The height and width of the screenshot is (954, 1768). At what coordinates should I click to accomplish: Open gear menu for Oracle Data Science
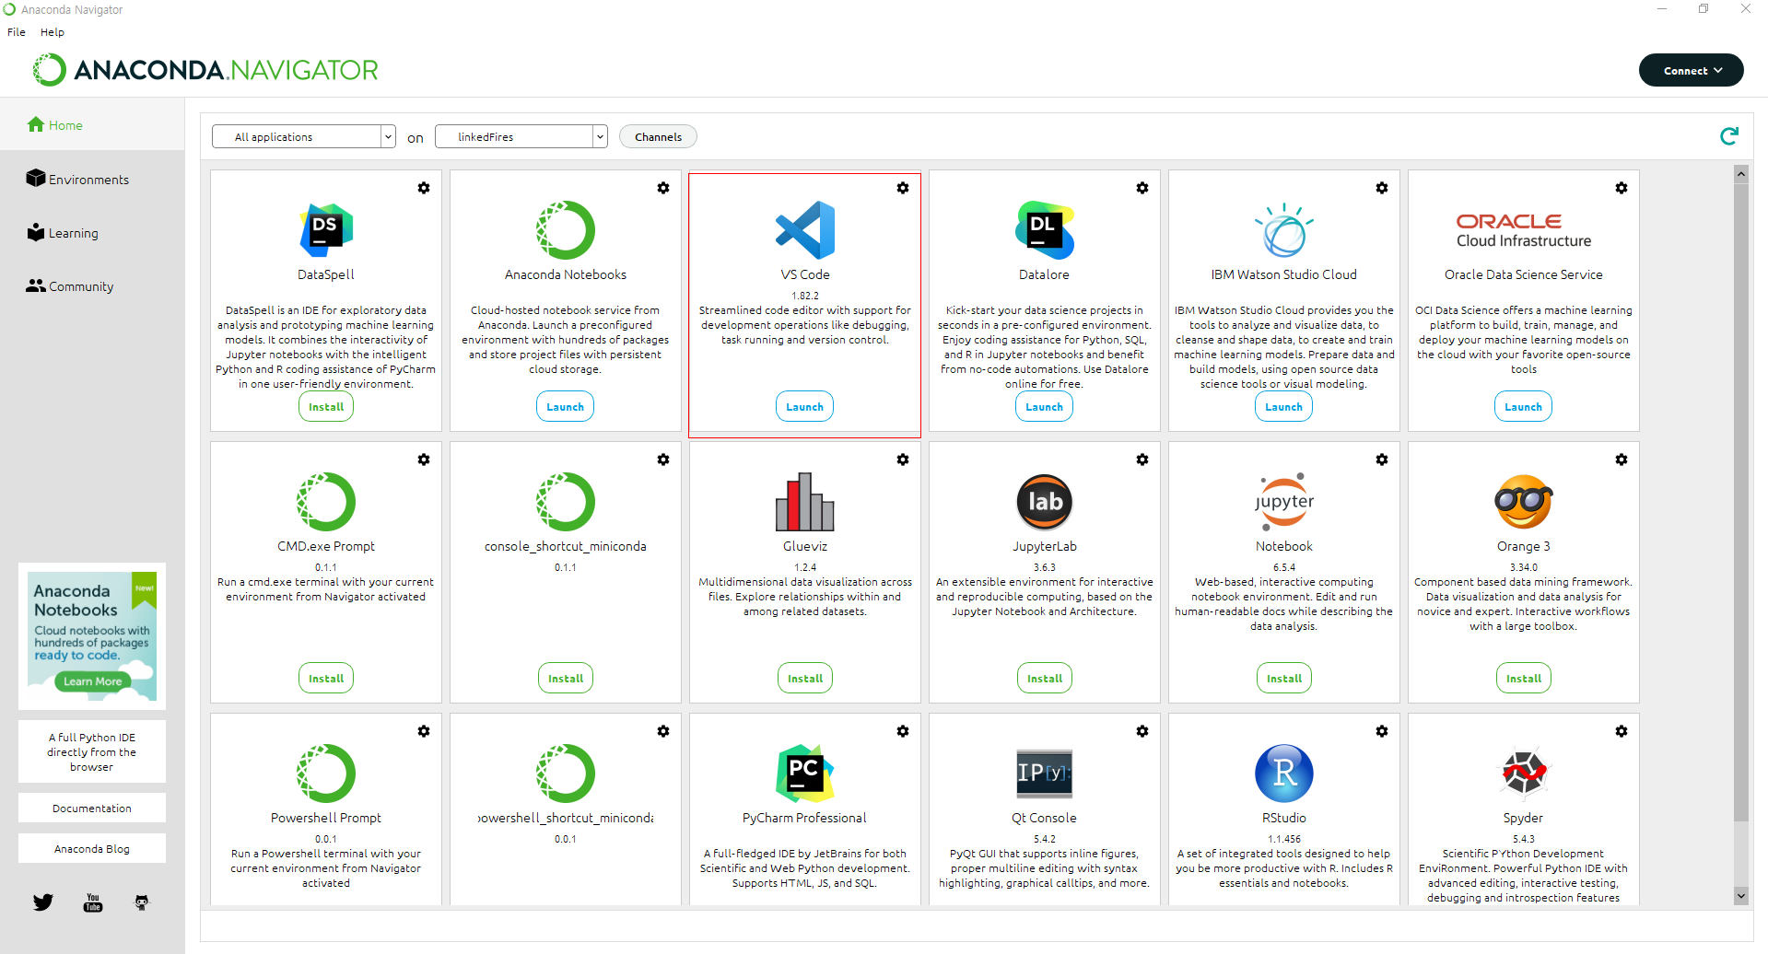(1622, 188)
